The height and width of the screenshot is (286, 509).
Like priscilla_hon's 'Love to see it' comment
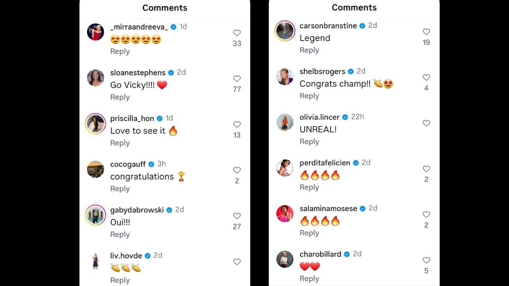tap(237, 124)
